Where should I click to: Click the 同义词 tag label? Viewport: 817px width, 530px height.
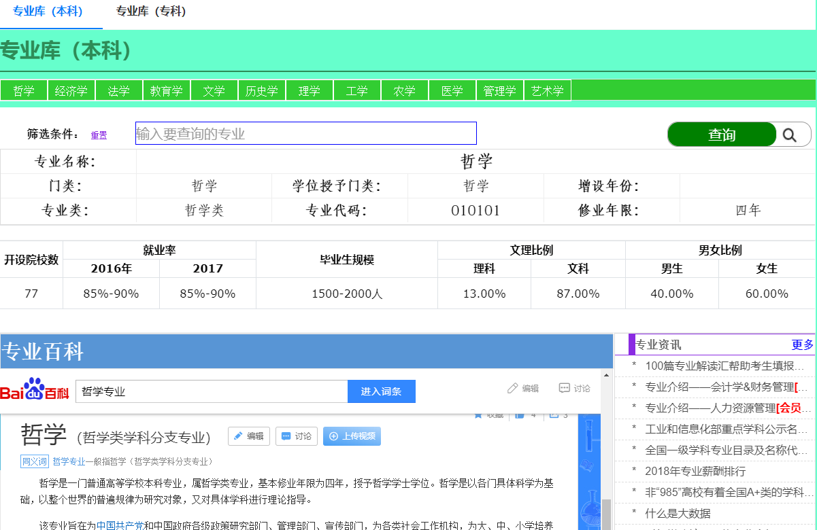pos(34,461)
